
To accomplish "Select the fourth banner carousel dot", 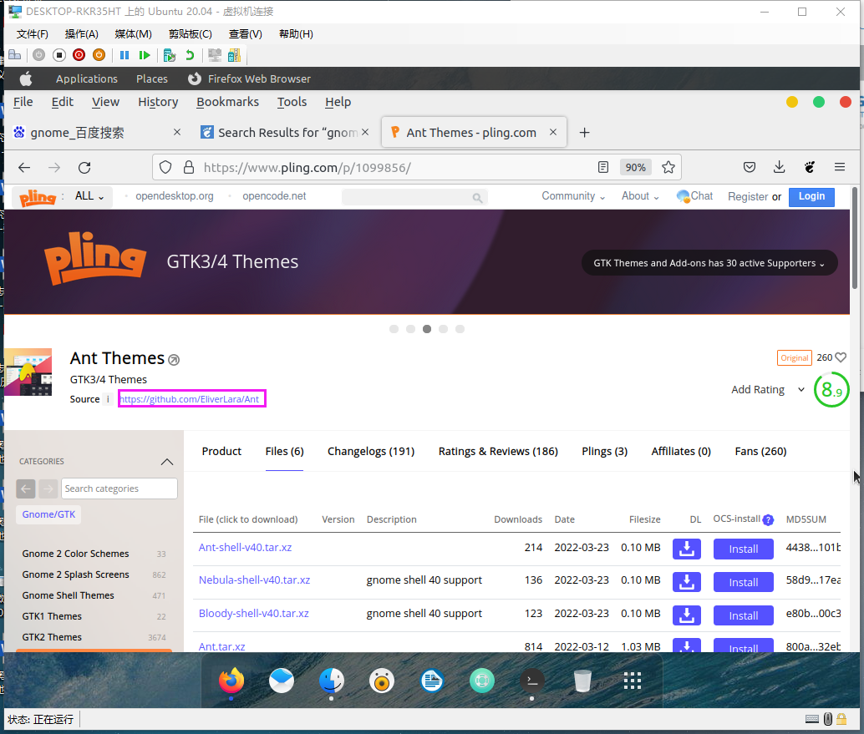I will (444, 329).
